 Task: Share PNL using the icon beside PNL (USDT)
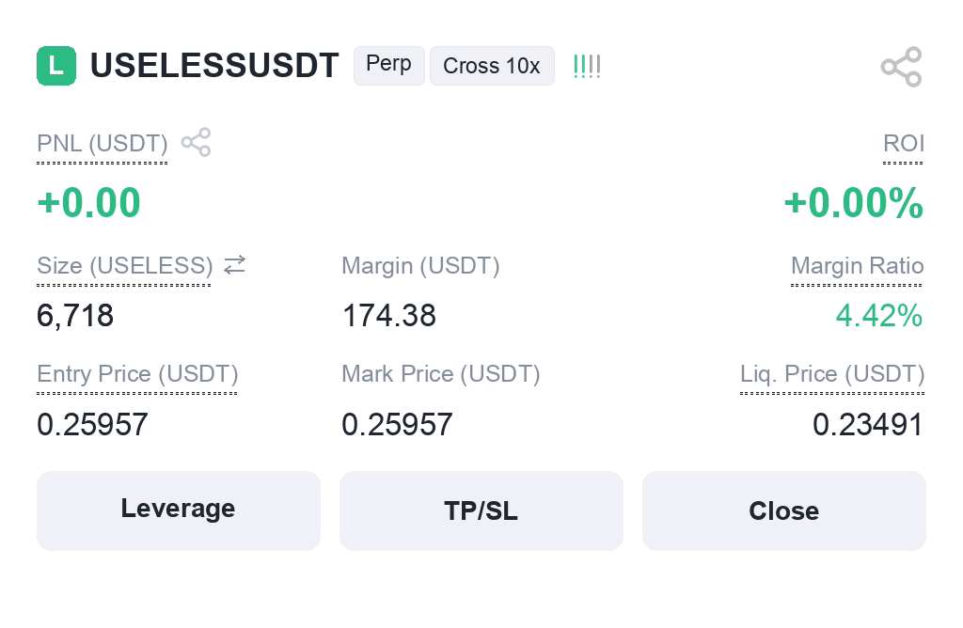196,142
